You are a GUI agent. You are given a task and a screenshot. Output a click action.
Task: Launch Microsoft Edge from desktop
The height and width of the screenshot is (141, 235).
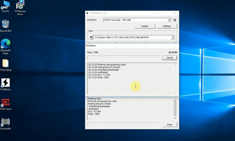5,47
